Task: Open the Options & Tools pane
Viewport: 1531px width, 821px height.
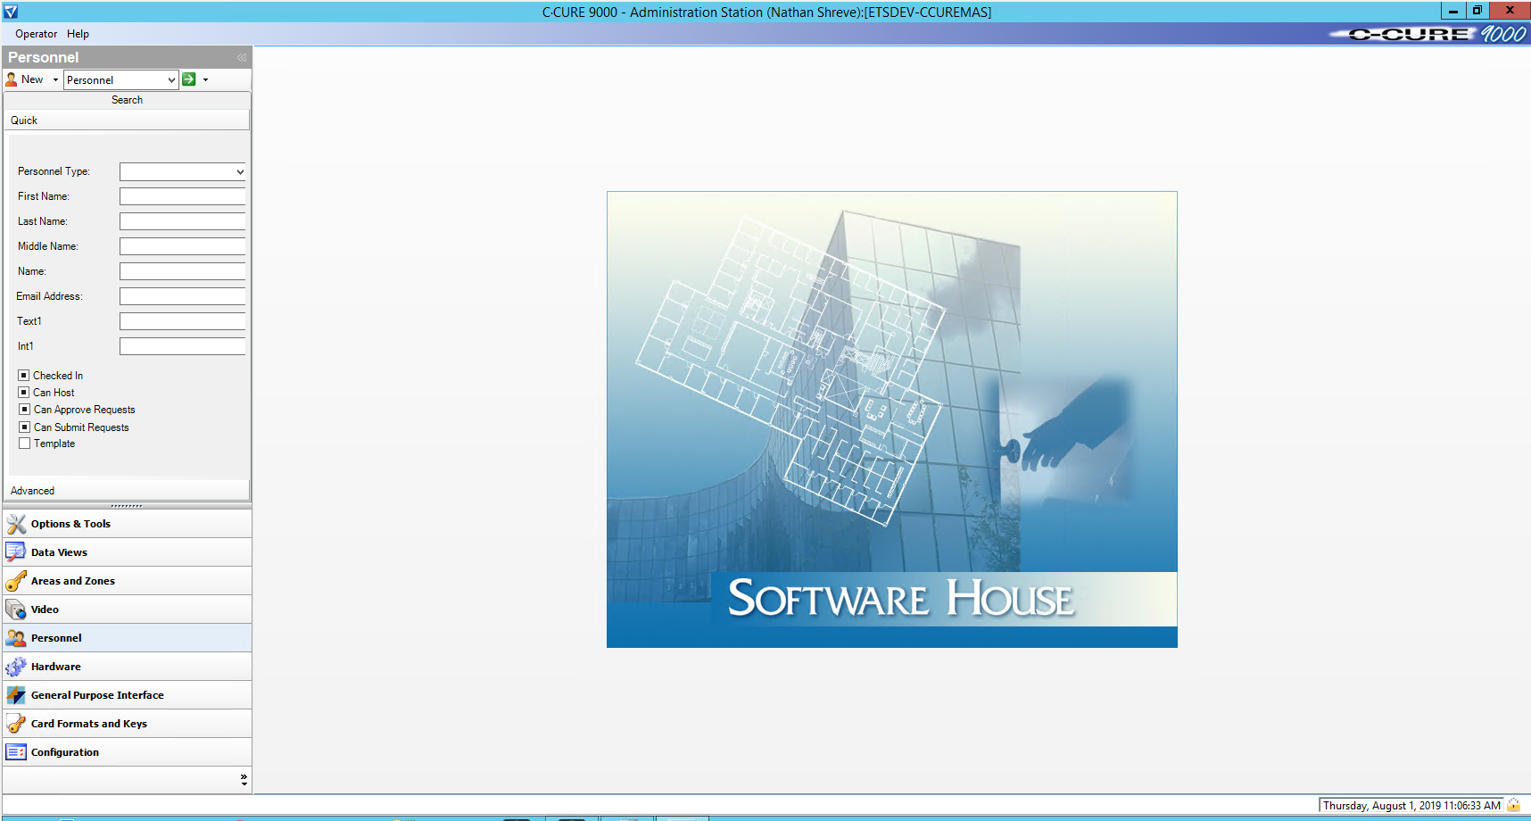Action: (127, 524)
